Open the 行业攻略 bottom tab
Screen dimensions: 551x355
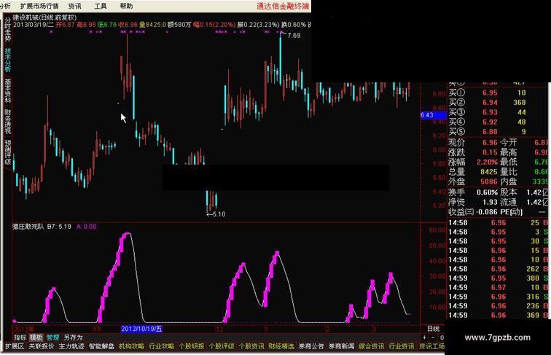[x=161, y=346]
